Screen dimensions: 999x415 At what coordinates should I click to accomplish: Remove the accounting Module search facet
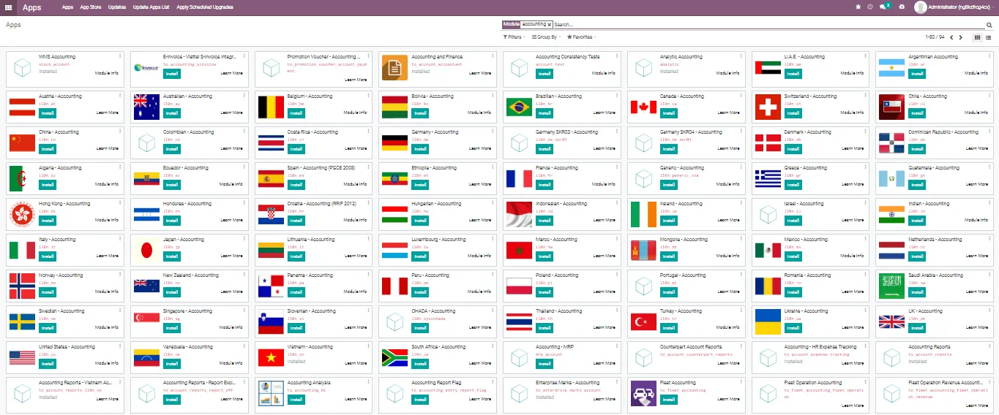pyautogui.click(x=549, y=25)
